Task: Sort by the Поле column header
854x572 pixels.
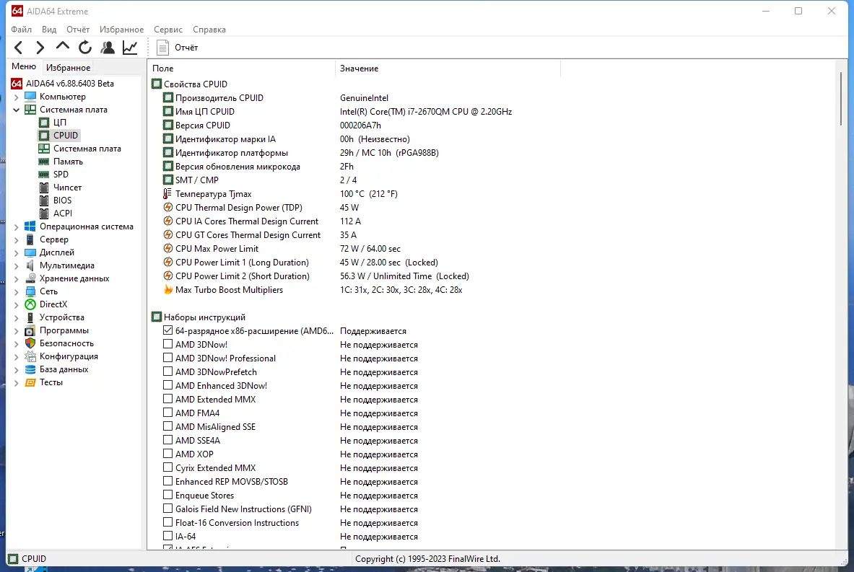Action: 240,69
